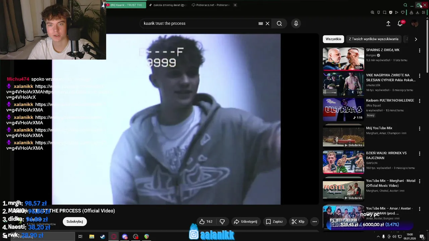The height and width of the screenshot is (241, 429).
Task: Open options for YouTube Mix – Merghani - Motel
Action: point(420,181)
